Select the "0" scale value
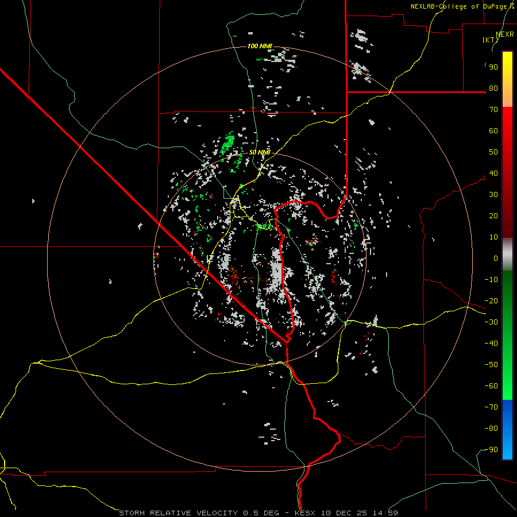 (496, 258)
